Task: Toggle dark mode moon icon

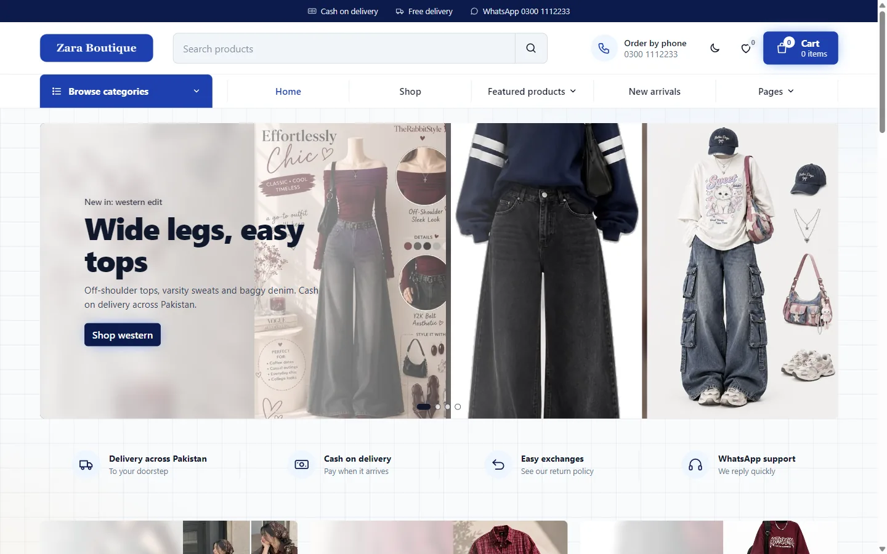Action: pos(715,48)
